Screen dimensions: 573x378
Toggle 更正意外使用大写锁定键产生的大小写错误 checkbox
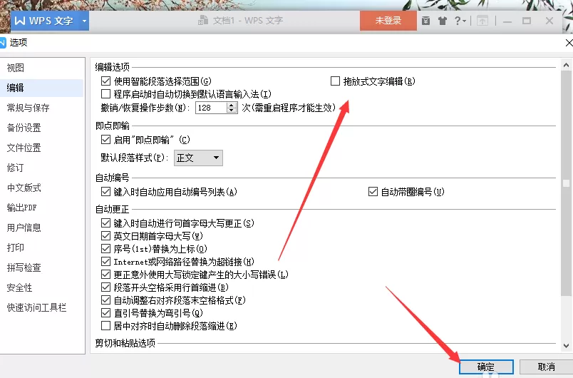105,275
